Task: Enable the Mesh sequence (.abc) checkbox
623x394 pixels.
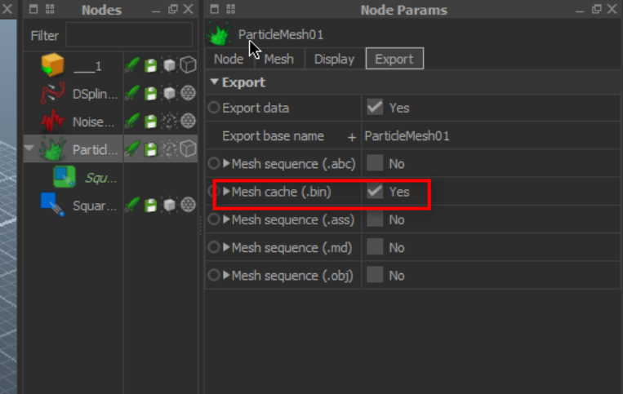Action: 375,163
